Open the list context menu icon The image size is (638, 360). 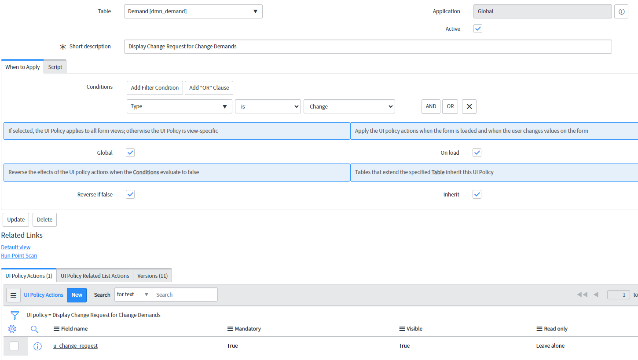[x=13, y=295]
